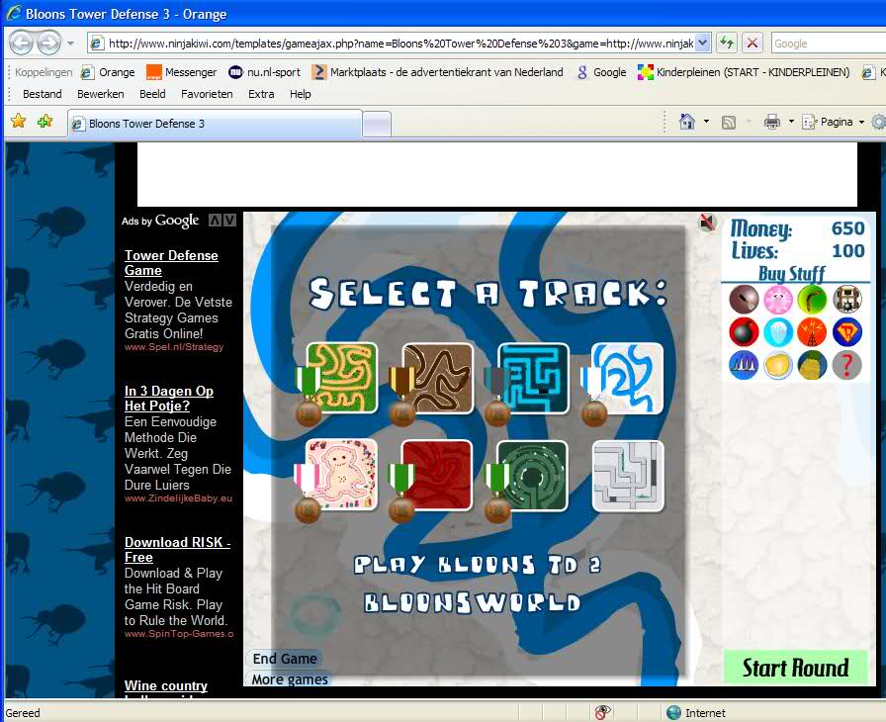886x722 pixels.
Task: Click the browser search input field
Action: 827,44
